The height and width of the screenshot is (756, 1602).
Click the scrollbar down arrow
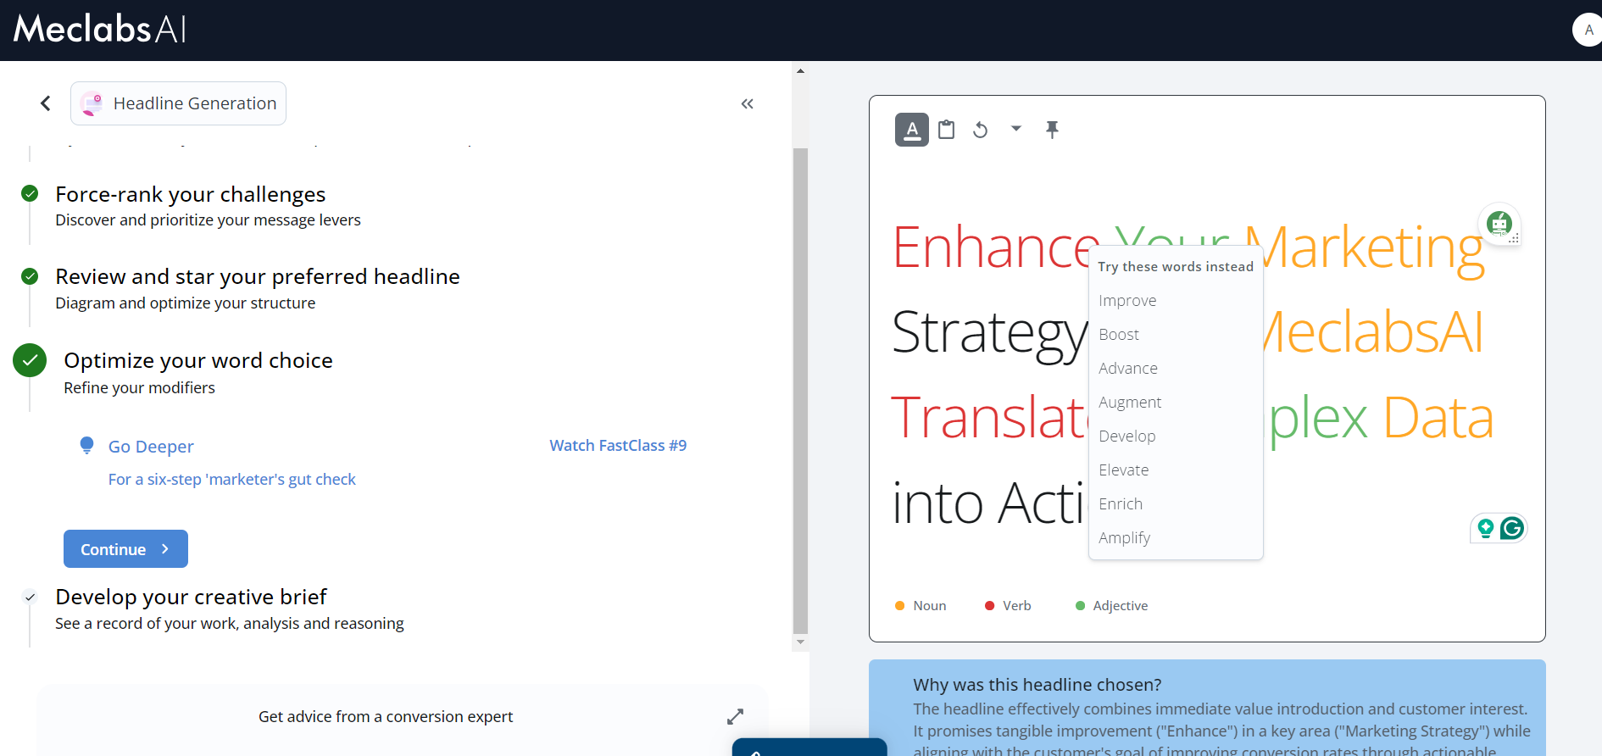coord(800,642)
